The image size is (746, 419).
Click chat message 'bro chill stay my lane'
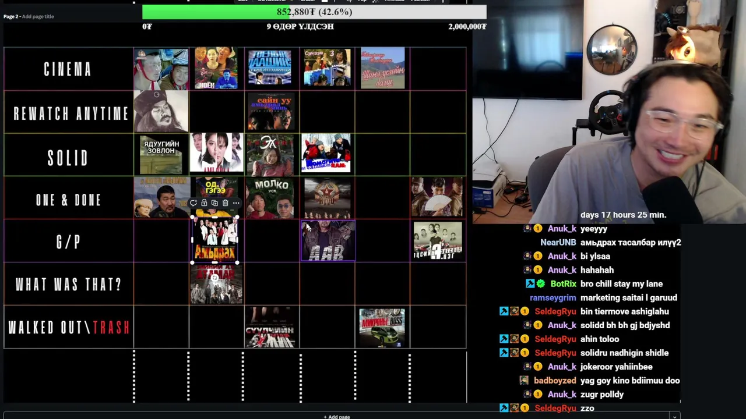pos(621,283)
